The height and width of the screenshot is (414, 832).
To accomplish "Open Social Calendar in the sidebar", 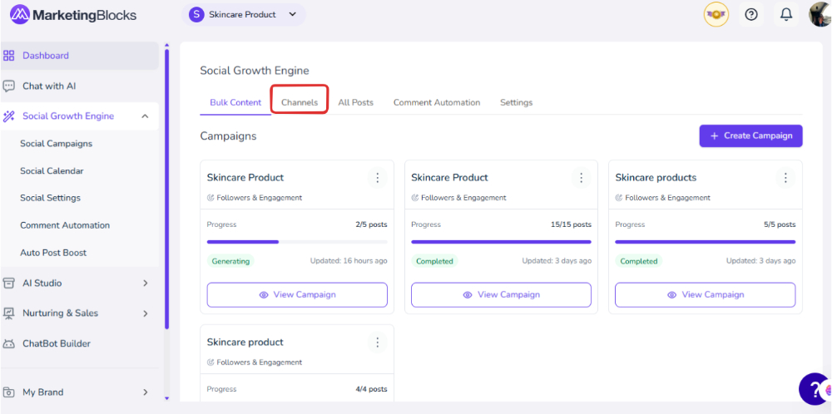I will point(52,170).
